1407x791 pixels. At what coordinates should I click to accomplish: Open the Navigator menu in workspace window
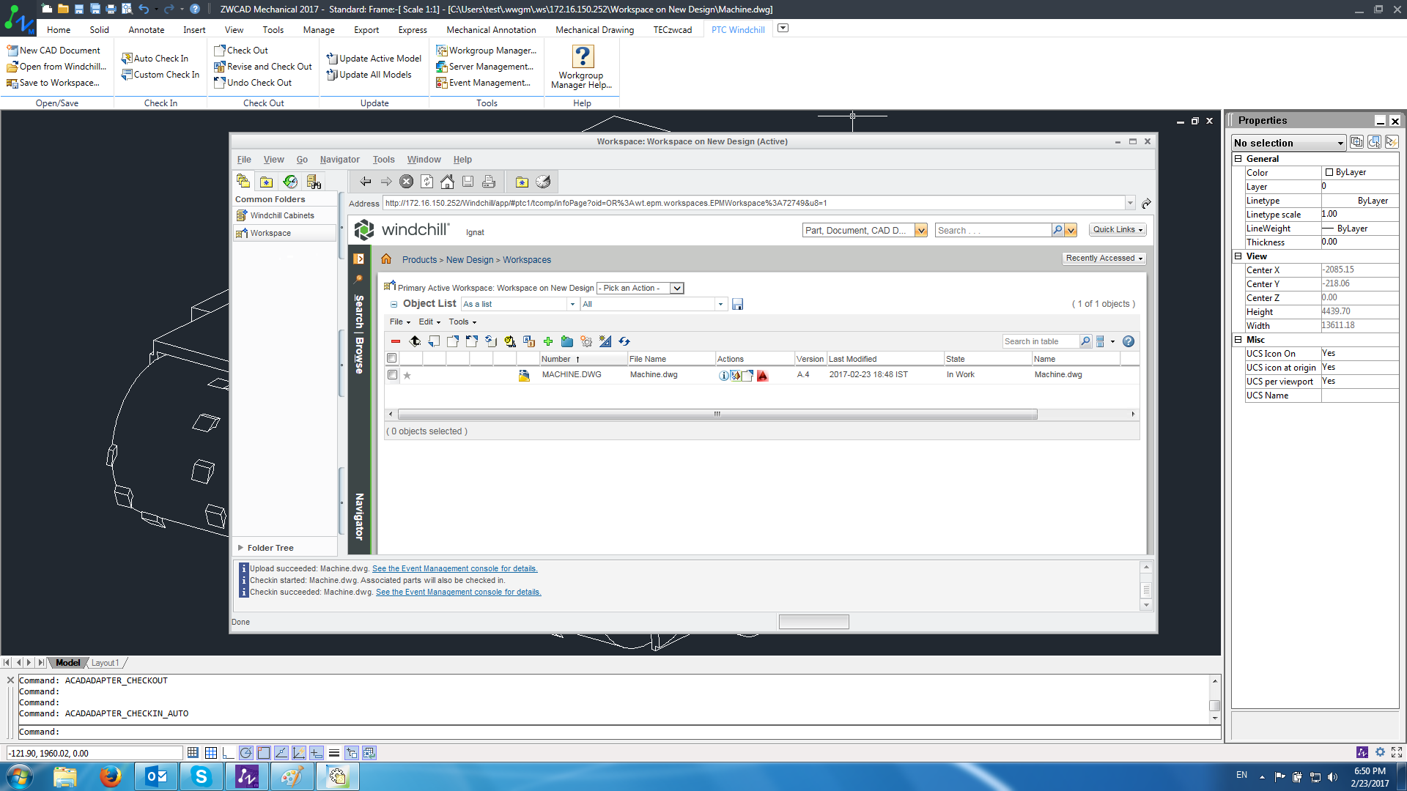tap(339, 160)
